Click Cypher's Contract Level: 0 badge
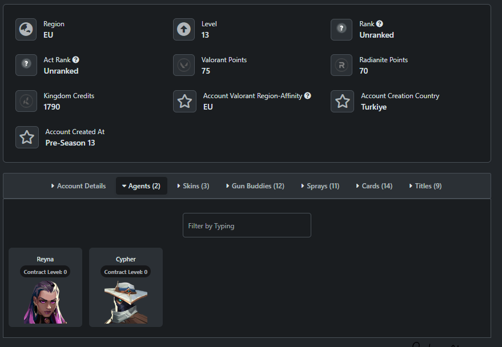Viewport: 502px width, 347px height. click(x=126, y=272)
